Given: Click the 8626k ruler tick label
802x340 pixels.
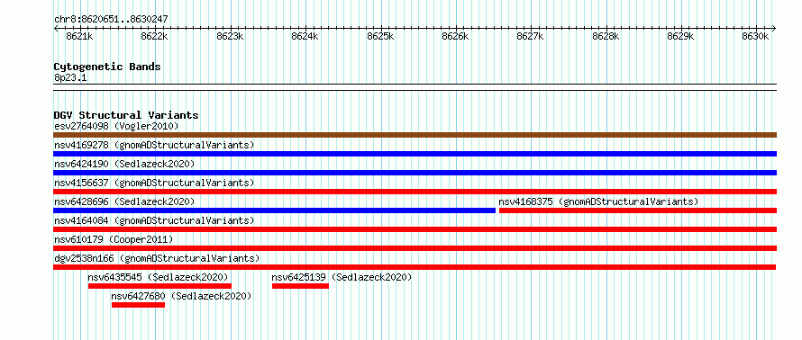Looking at the screenshot, I should point(455,37).
